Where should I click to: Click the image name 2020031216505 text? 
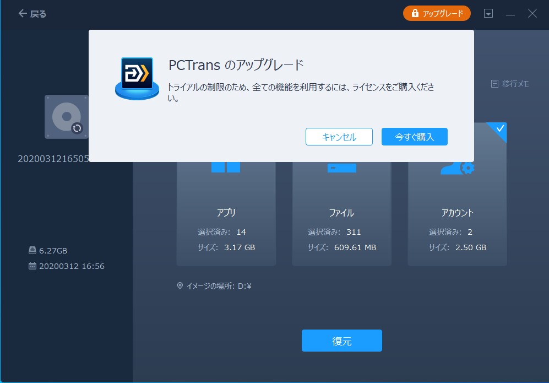pos(53,159)
